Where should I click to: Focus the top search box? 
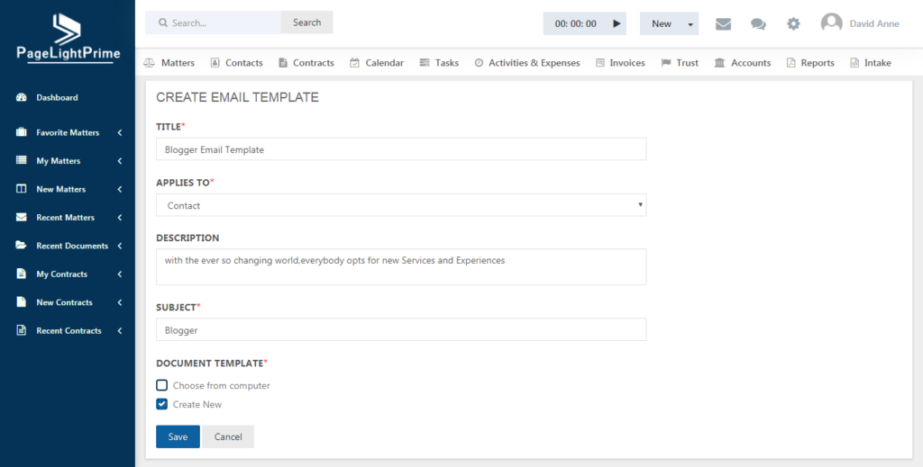213,22
